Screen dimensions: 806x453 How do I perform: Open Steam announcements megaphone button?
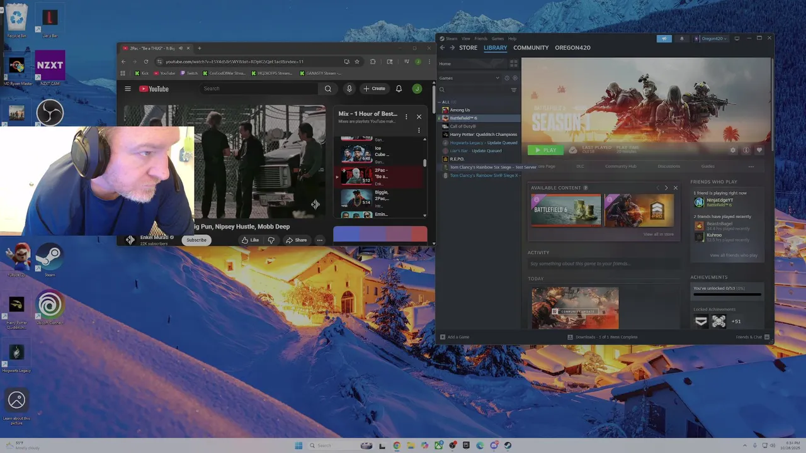pos(664,38)
